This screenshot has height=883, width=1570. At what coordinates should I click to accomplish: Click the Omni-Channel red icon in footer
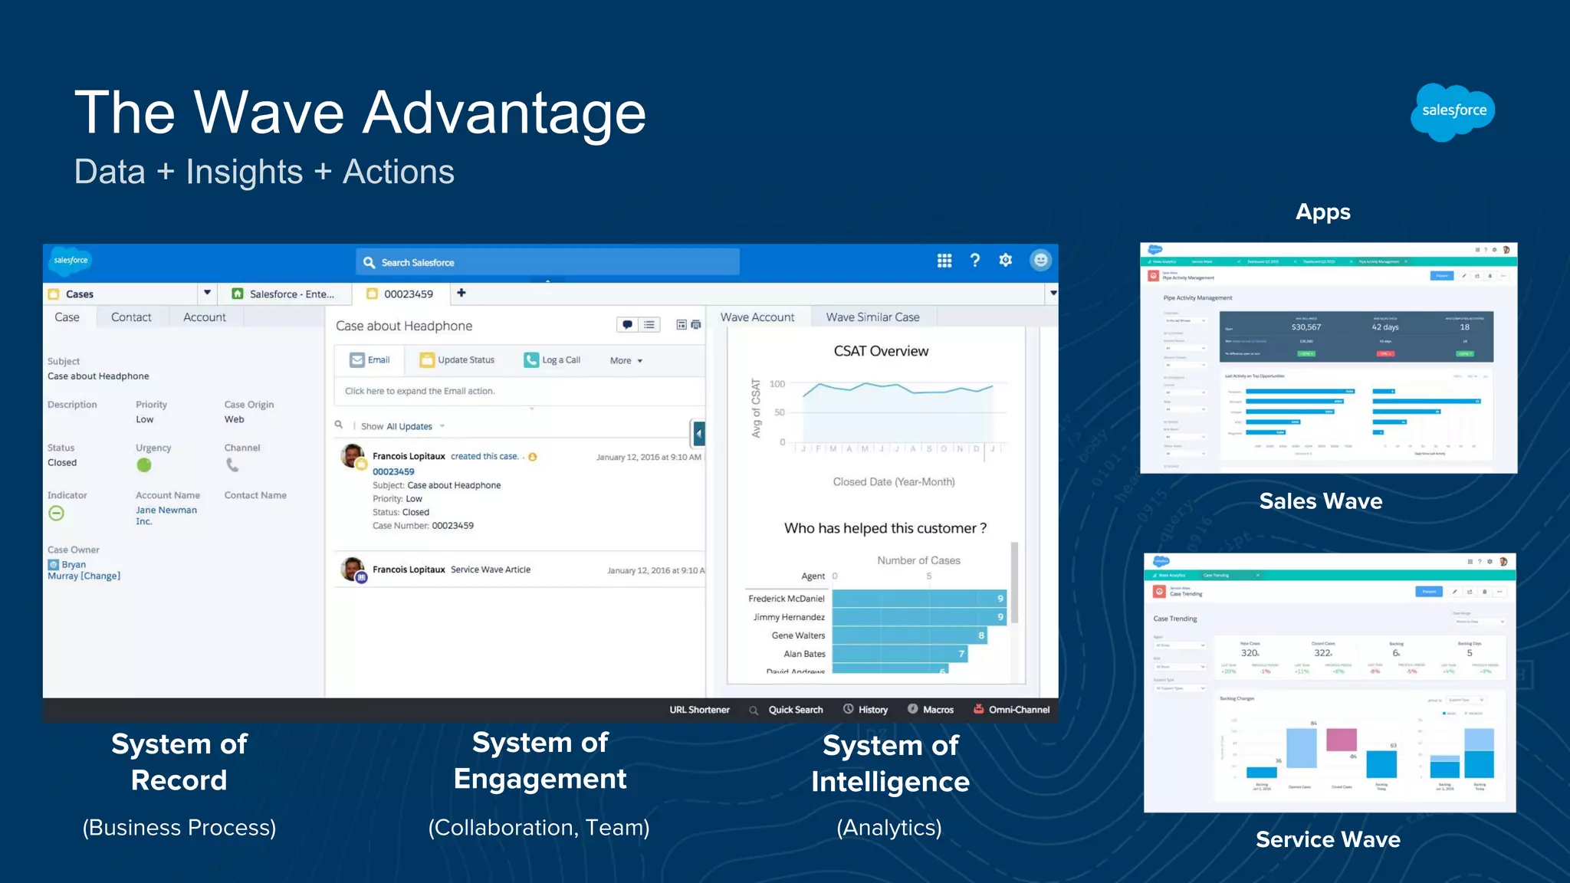click(979, 709)
